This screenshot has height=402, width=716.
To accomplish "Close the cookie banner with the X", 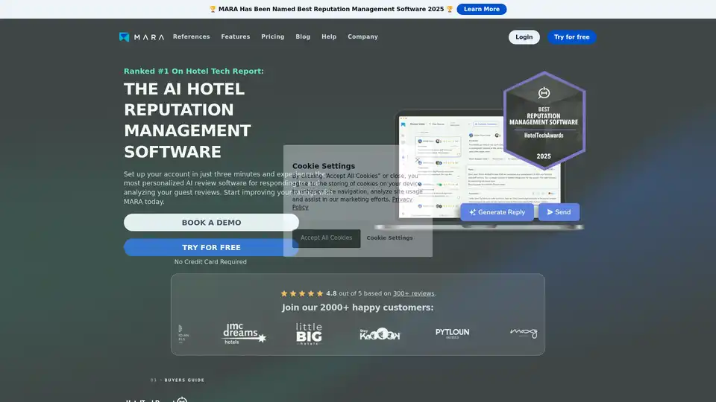I will [418, 159].
